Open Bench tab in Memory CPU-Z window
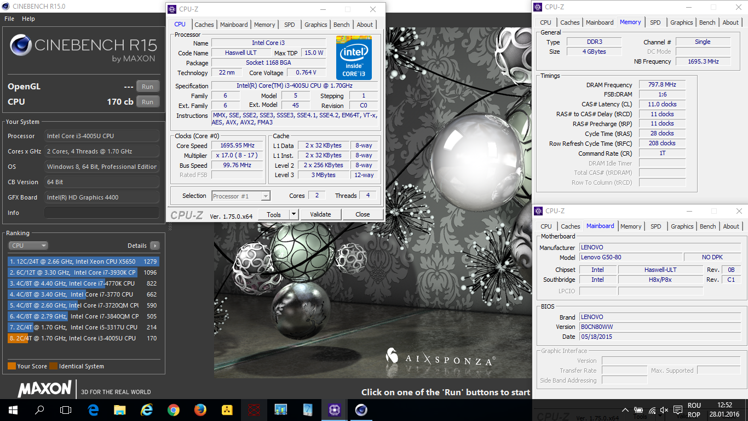The image size is (748, 421). [x=707, y=22]
